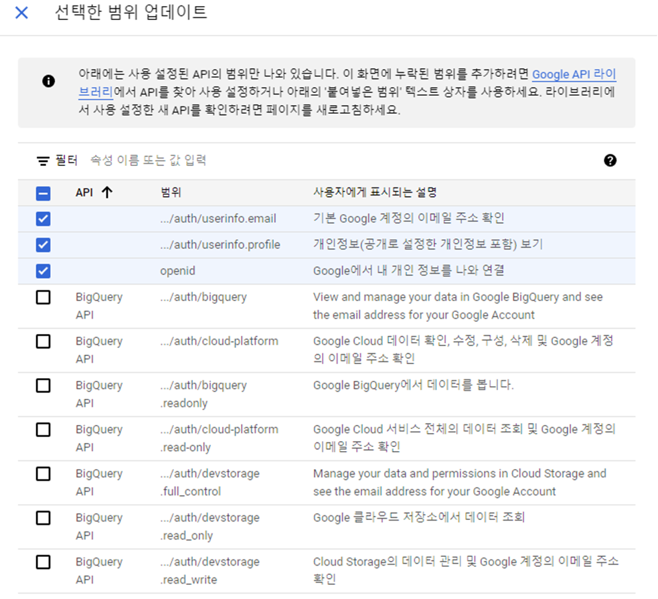Screen dimensions: 658x599
Task: Click description Cloud Storage의 데이터 관리
Action: 466,570
